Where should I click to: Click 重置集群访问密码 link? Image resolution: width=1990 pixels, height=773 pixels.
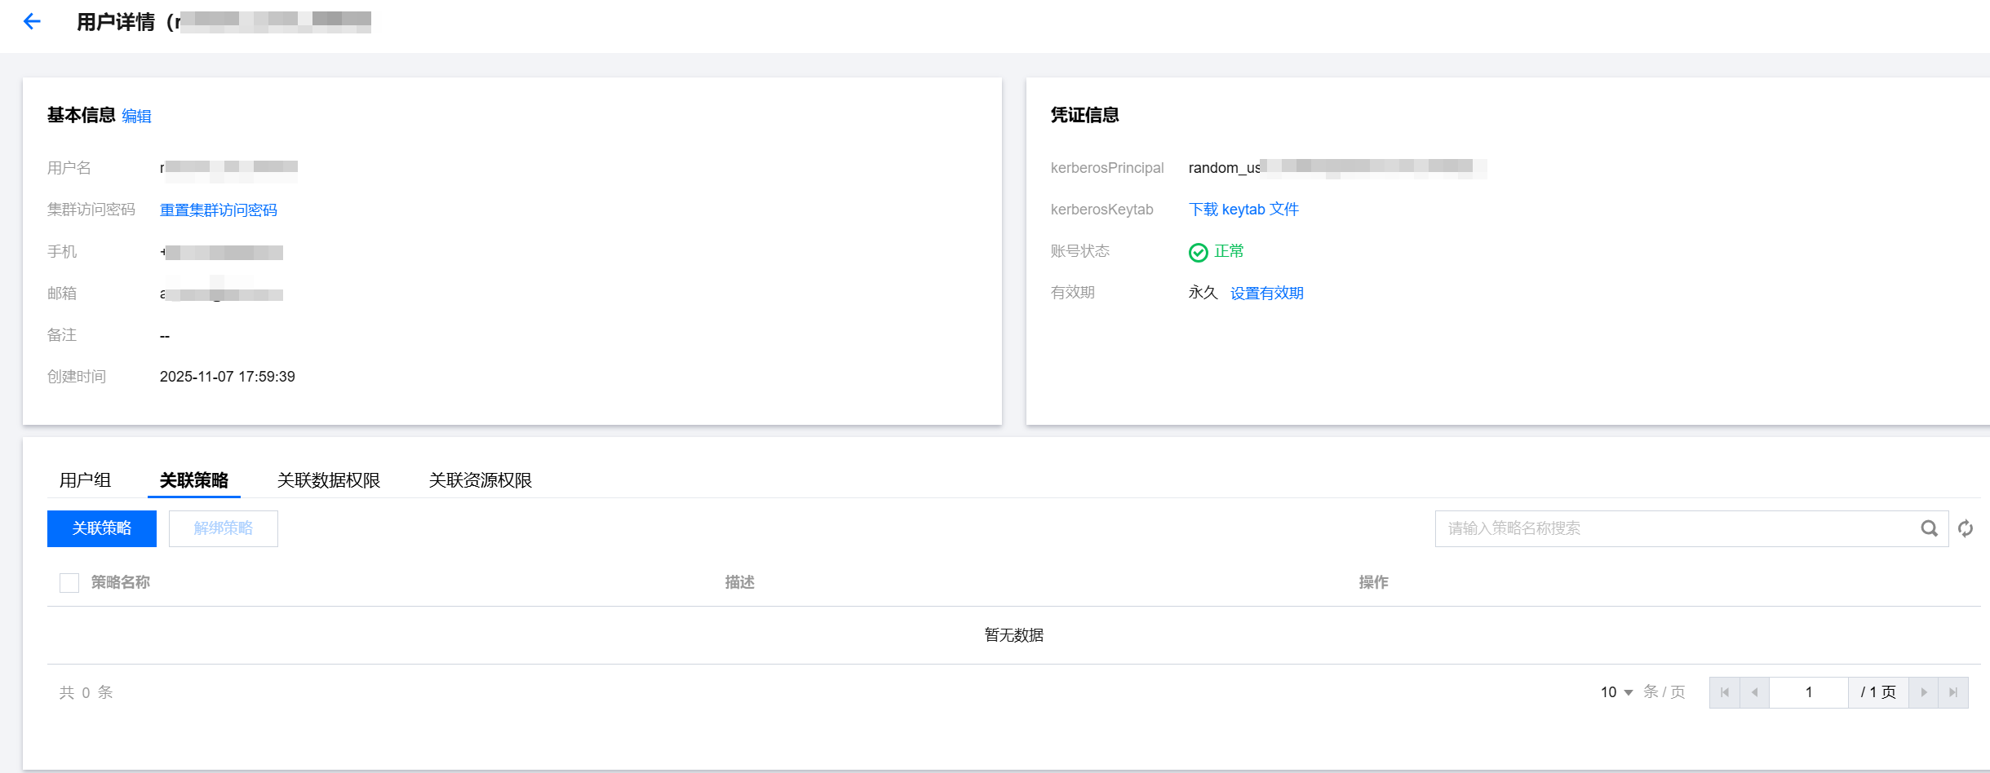[x=219, y=210]
